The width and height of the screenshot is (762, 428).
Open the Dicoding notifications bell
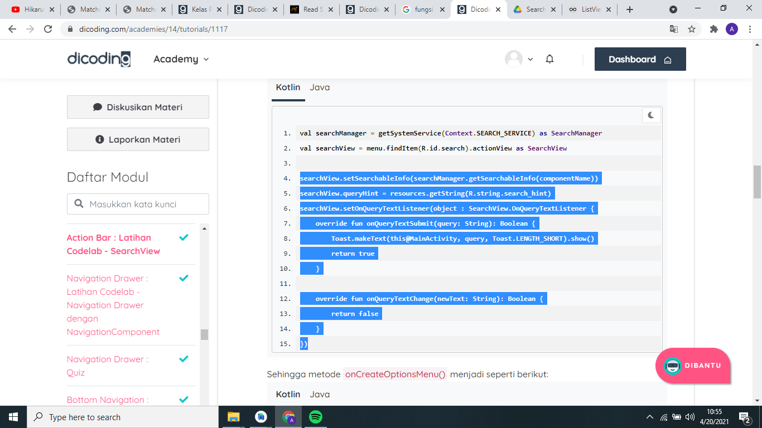(x=549, y=59)
